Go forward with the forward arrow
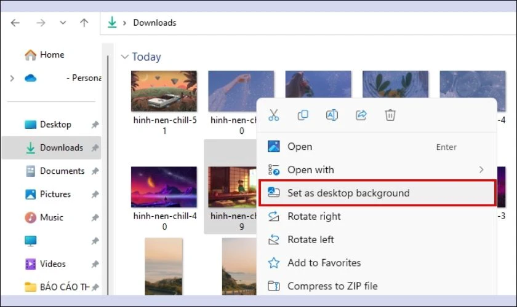 tap(41, 23)
